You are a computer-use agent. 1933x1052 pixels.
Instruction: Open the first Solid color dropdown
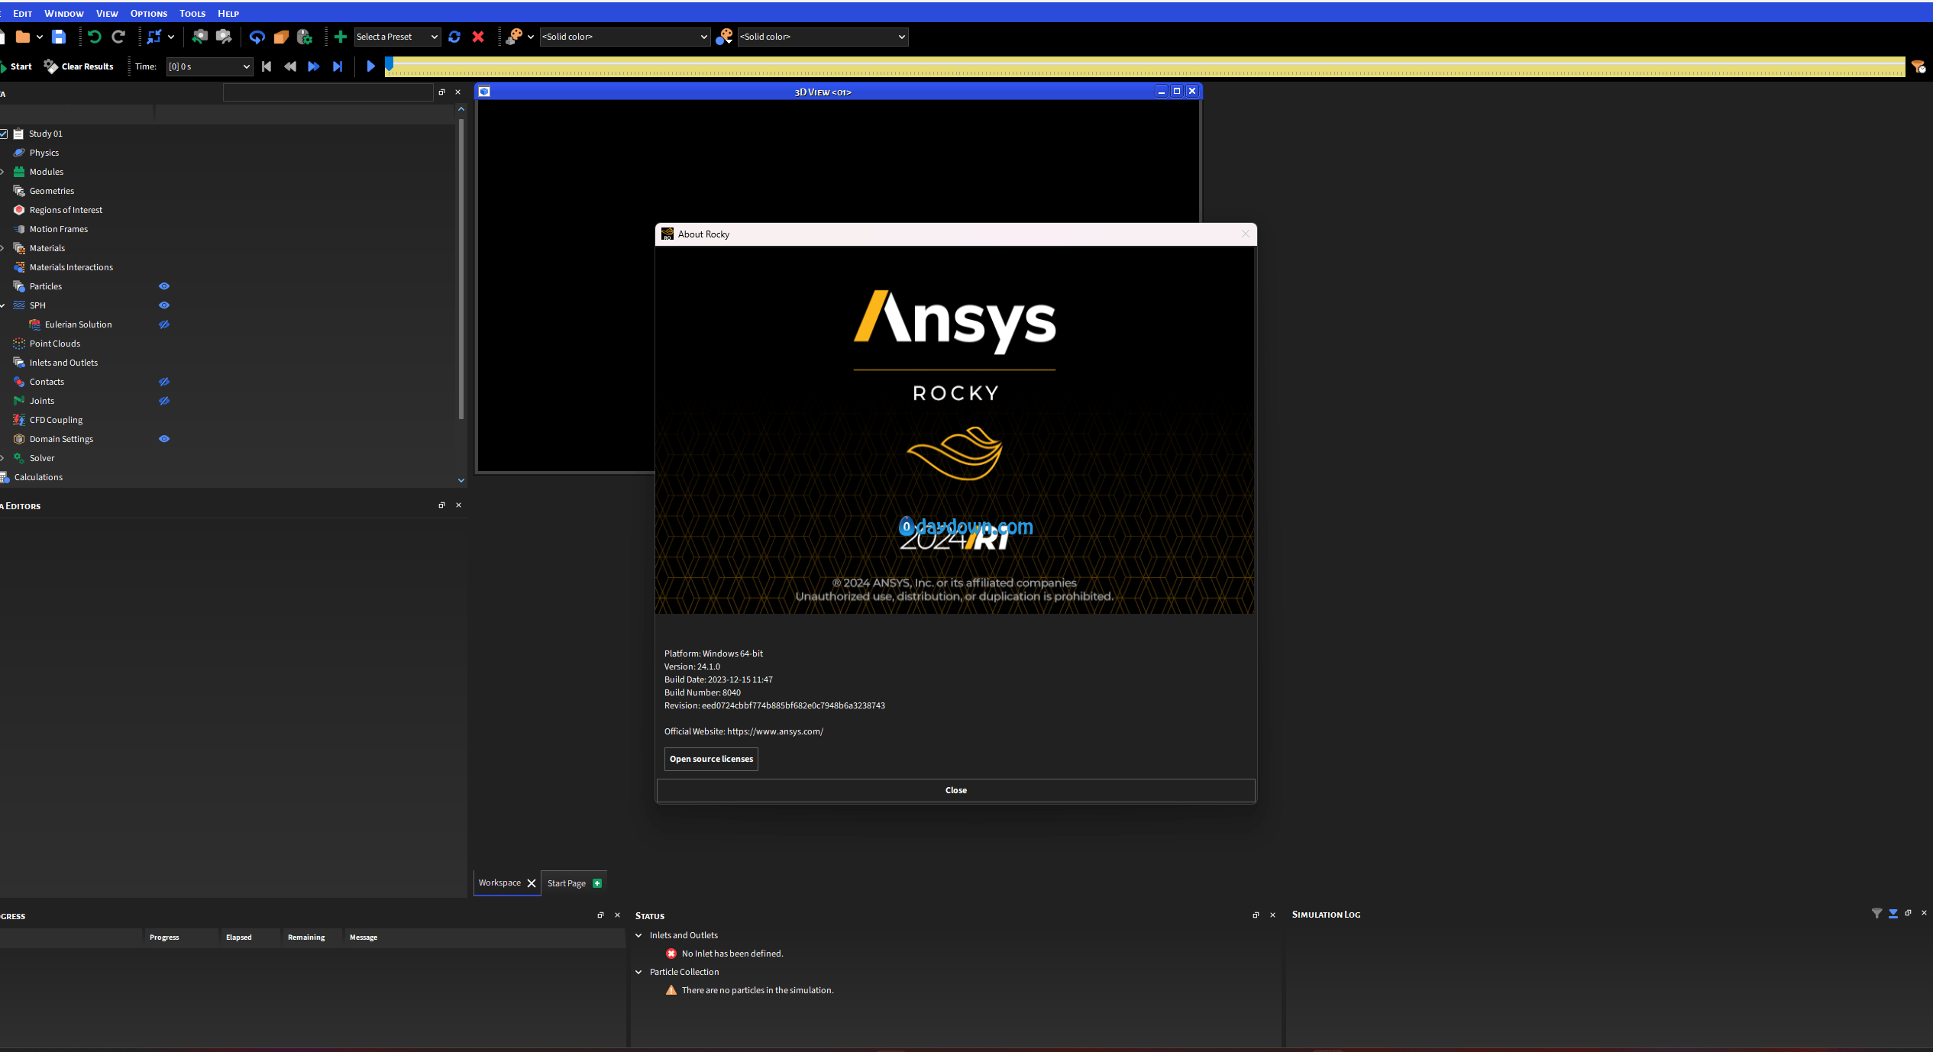pyautogui.click(x=625, y=37)
